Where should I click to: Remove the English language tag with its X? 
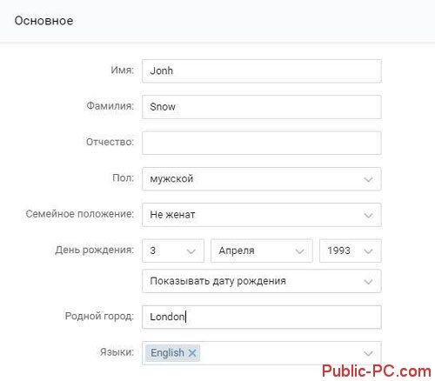(x=192, y=353)
